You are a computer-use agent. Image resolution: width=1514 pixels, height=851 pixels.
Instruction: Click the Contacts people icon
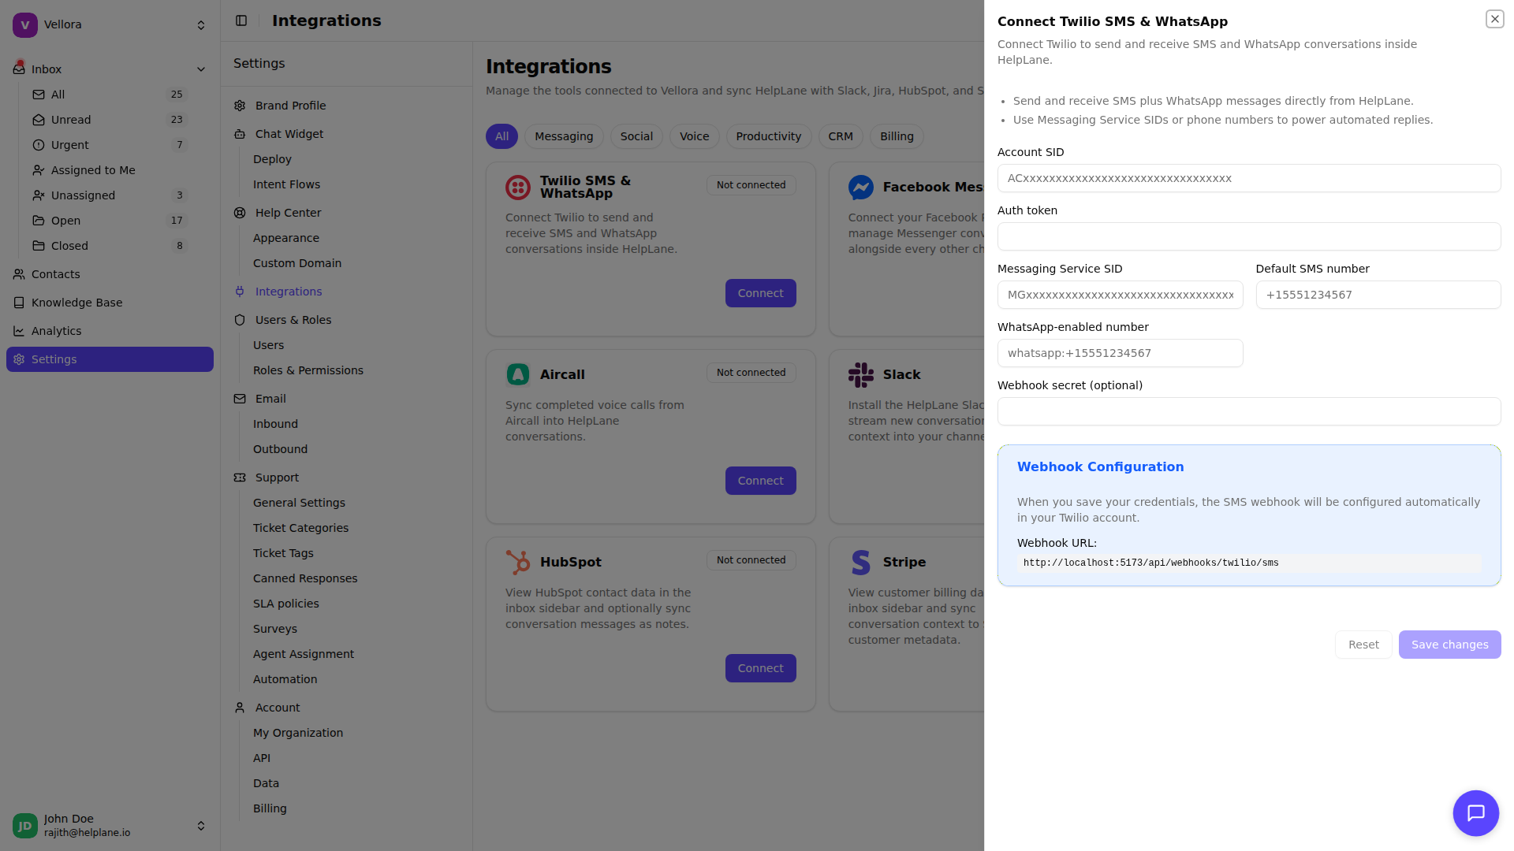(x=19, y=274)
